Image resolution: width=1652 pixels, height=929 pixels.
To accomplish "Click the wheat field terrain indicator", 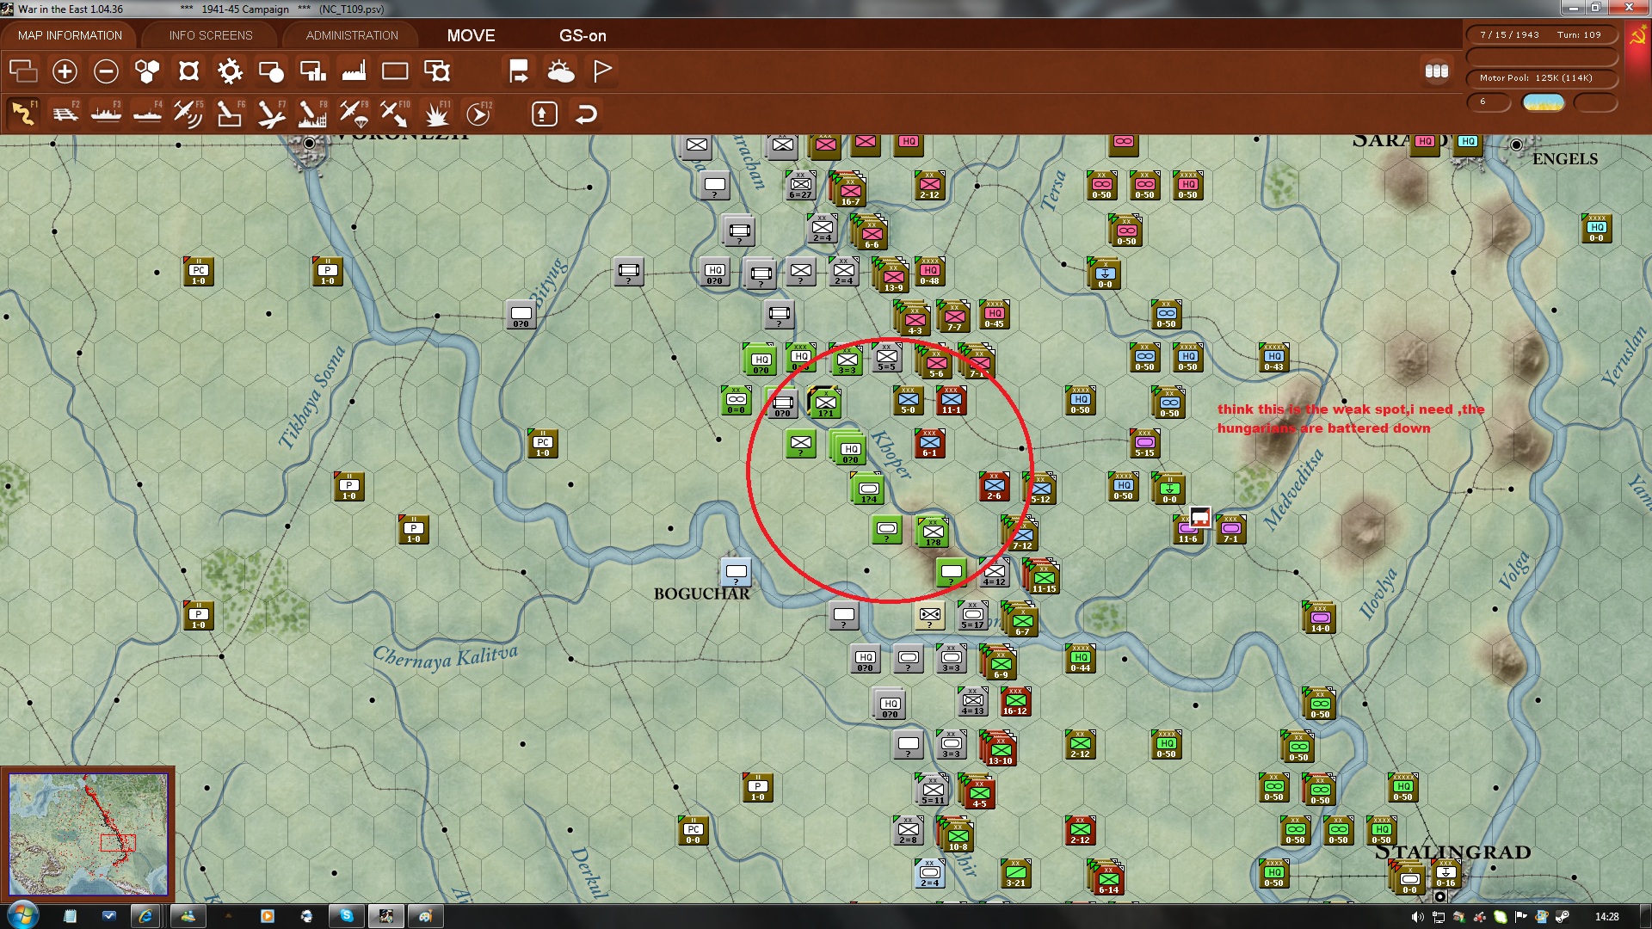I will point(1544,102).
